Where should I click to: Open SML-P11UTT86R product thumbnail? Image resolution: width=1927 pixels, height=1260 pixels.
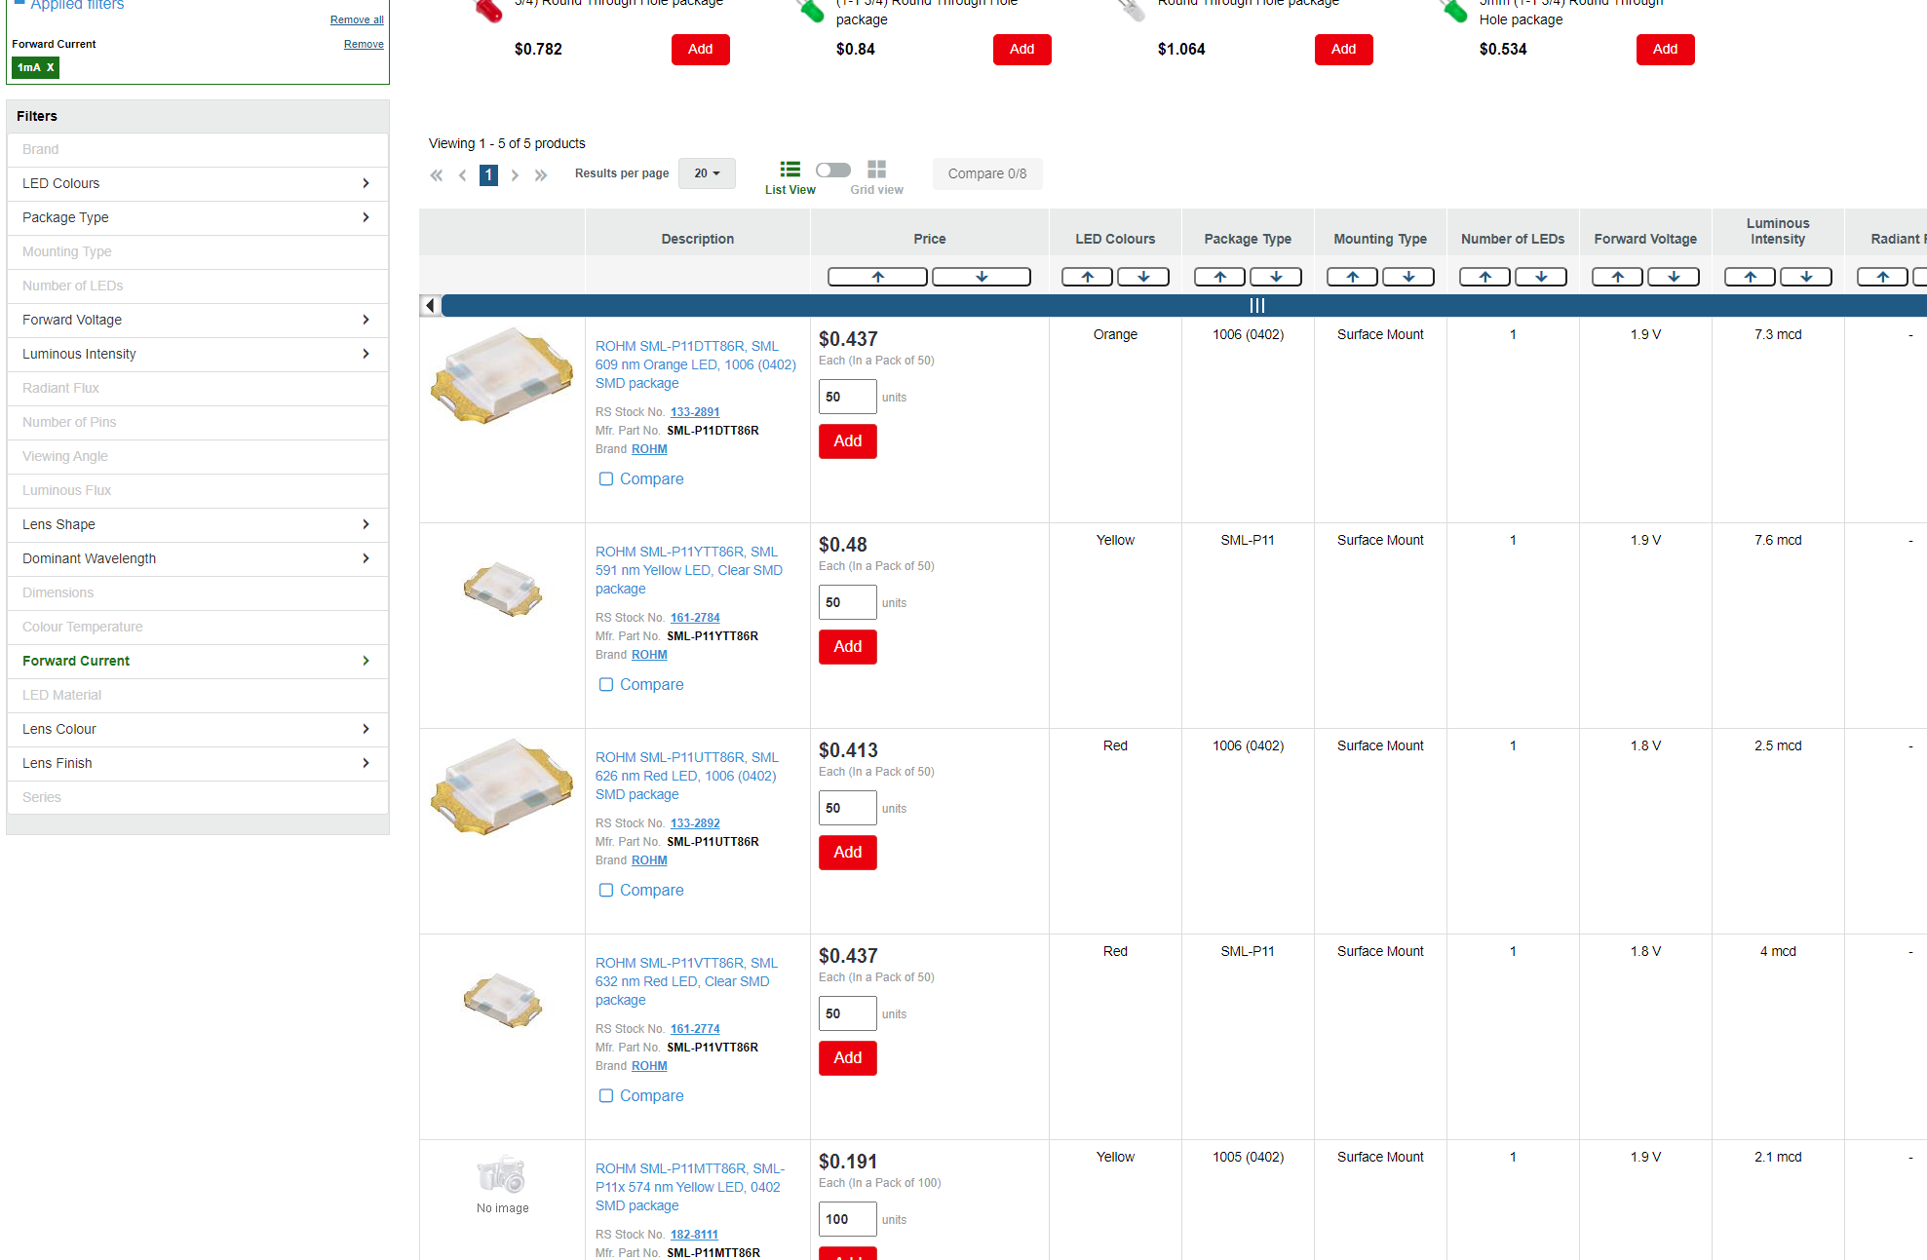point(502,787)
